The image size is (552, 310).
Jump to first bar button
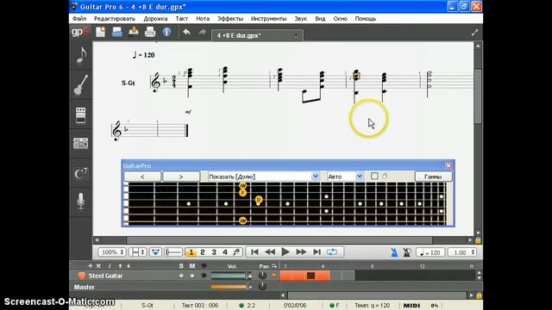click(255, 252)
